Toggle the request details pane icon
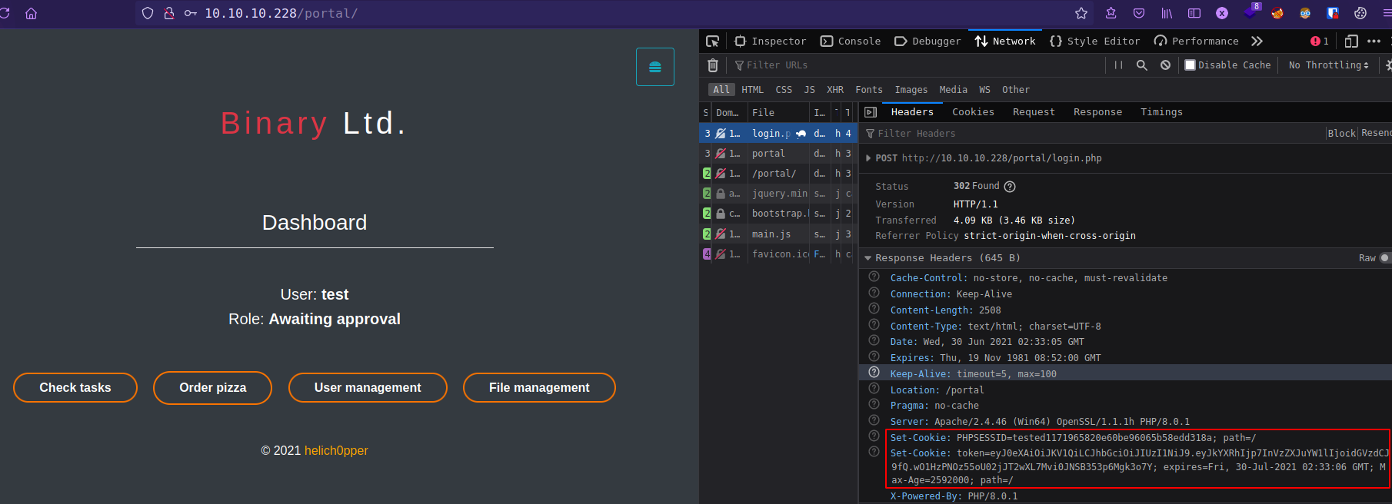The image size is (1392, 504). point(871,112)
